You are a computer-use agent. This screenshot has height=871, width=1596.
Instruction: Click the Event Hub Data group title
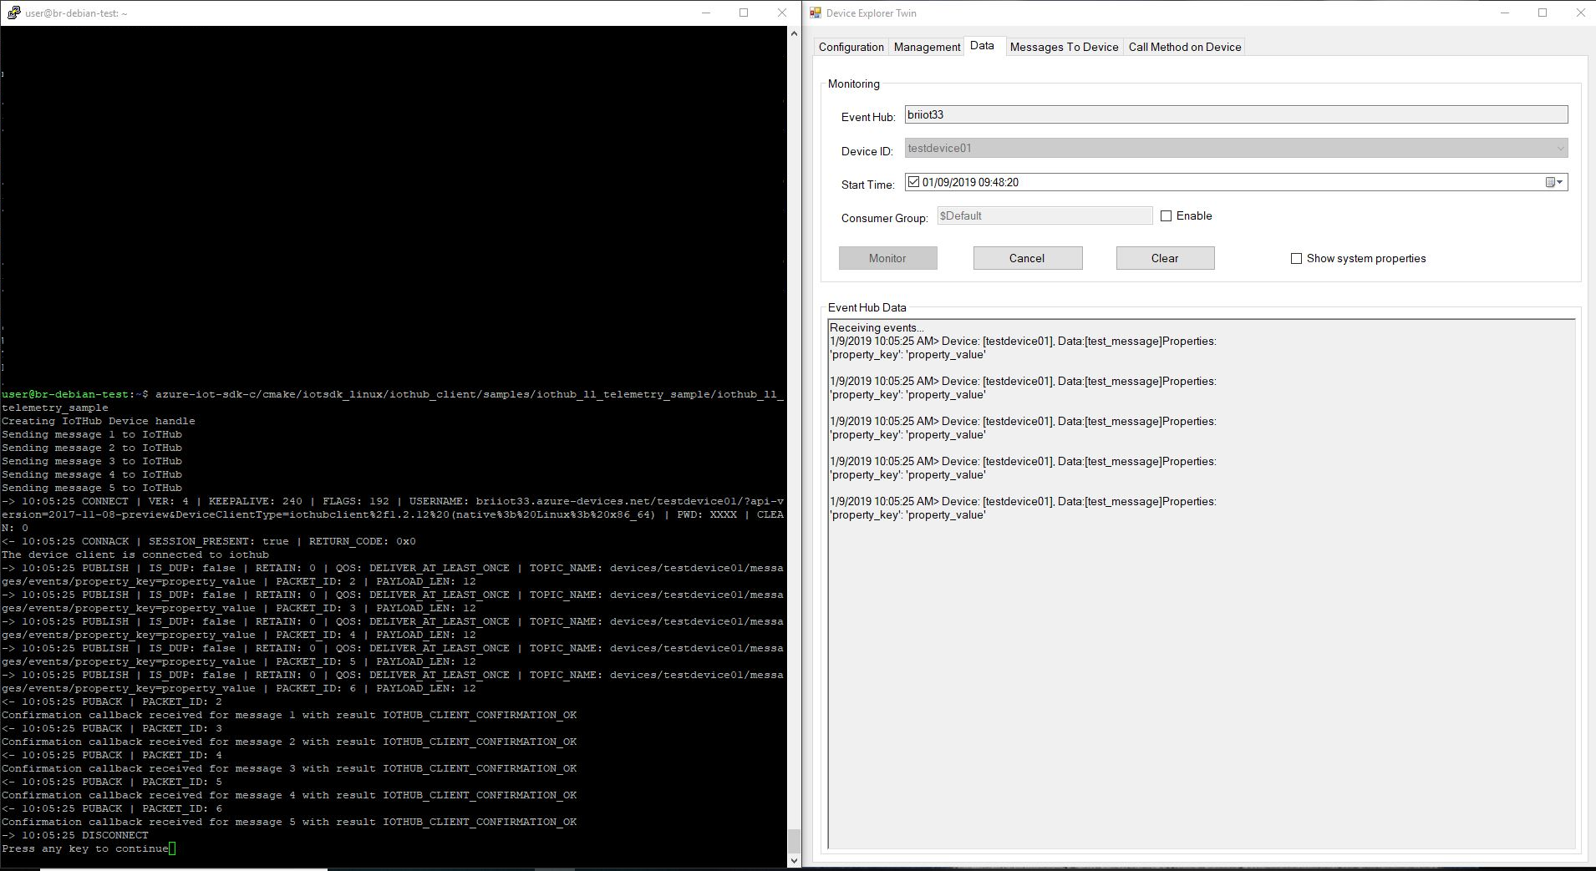pos(867,307)
